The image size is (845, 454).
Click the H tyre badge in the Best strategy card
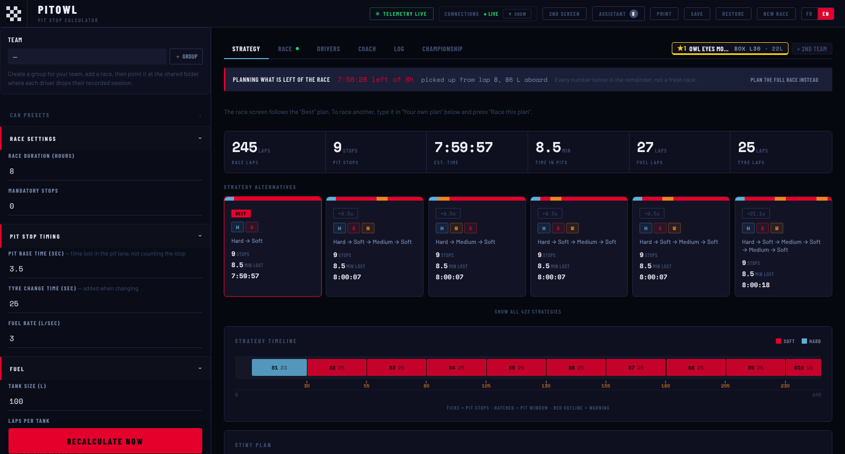click(x=238, y=227)
